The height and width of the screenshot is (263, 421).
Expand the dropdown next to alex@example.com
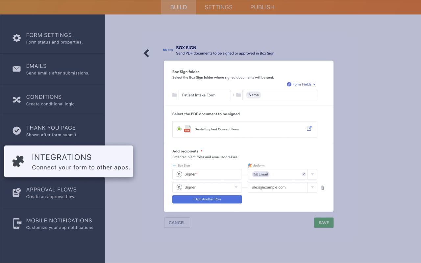point(312,187)
